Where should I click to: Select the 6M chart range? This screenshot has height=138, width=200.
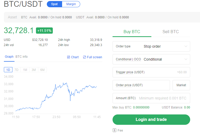pos(42,70)
